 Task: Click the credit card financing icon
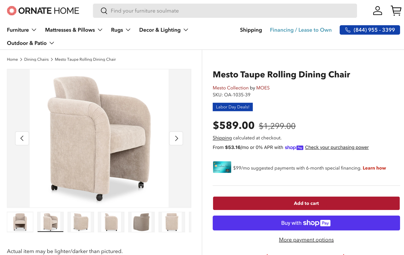[x=222, y=167]
